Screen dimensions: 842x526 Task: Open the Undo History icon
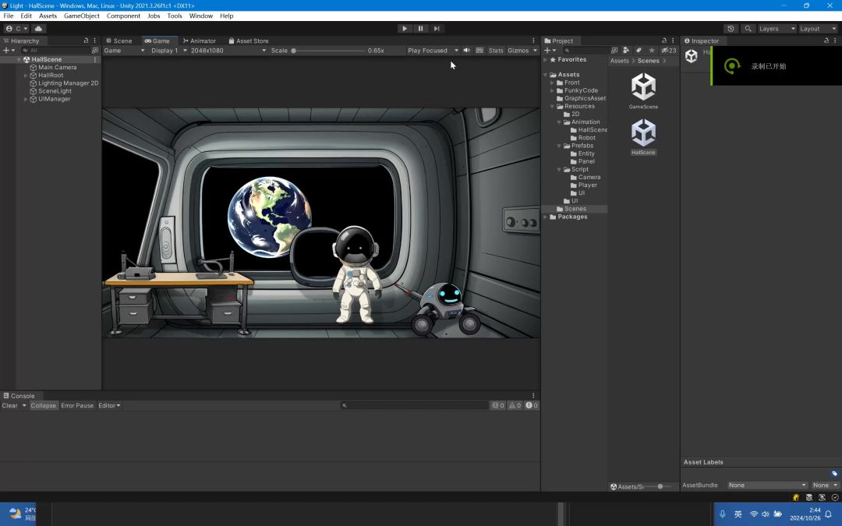coord(731,29)
